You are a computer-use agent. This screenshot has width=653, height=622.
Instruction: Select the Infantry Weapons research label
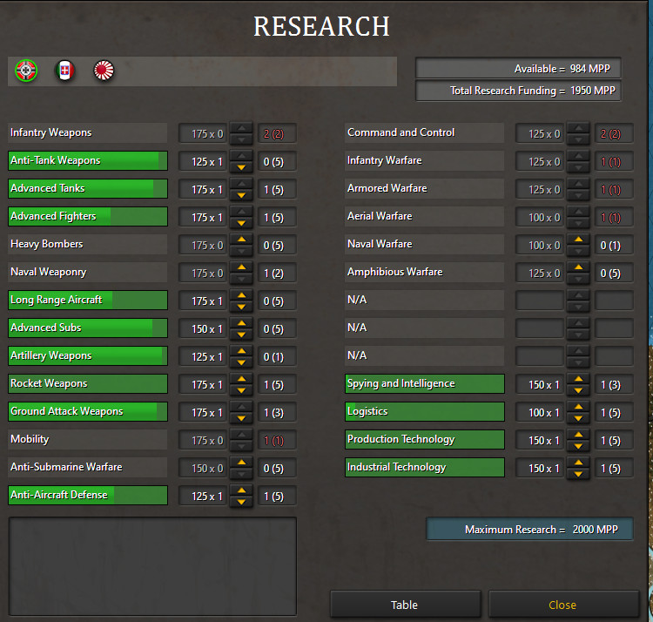point(88,133)
